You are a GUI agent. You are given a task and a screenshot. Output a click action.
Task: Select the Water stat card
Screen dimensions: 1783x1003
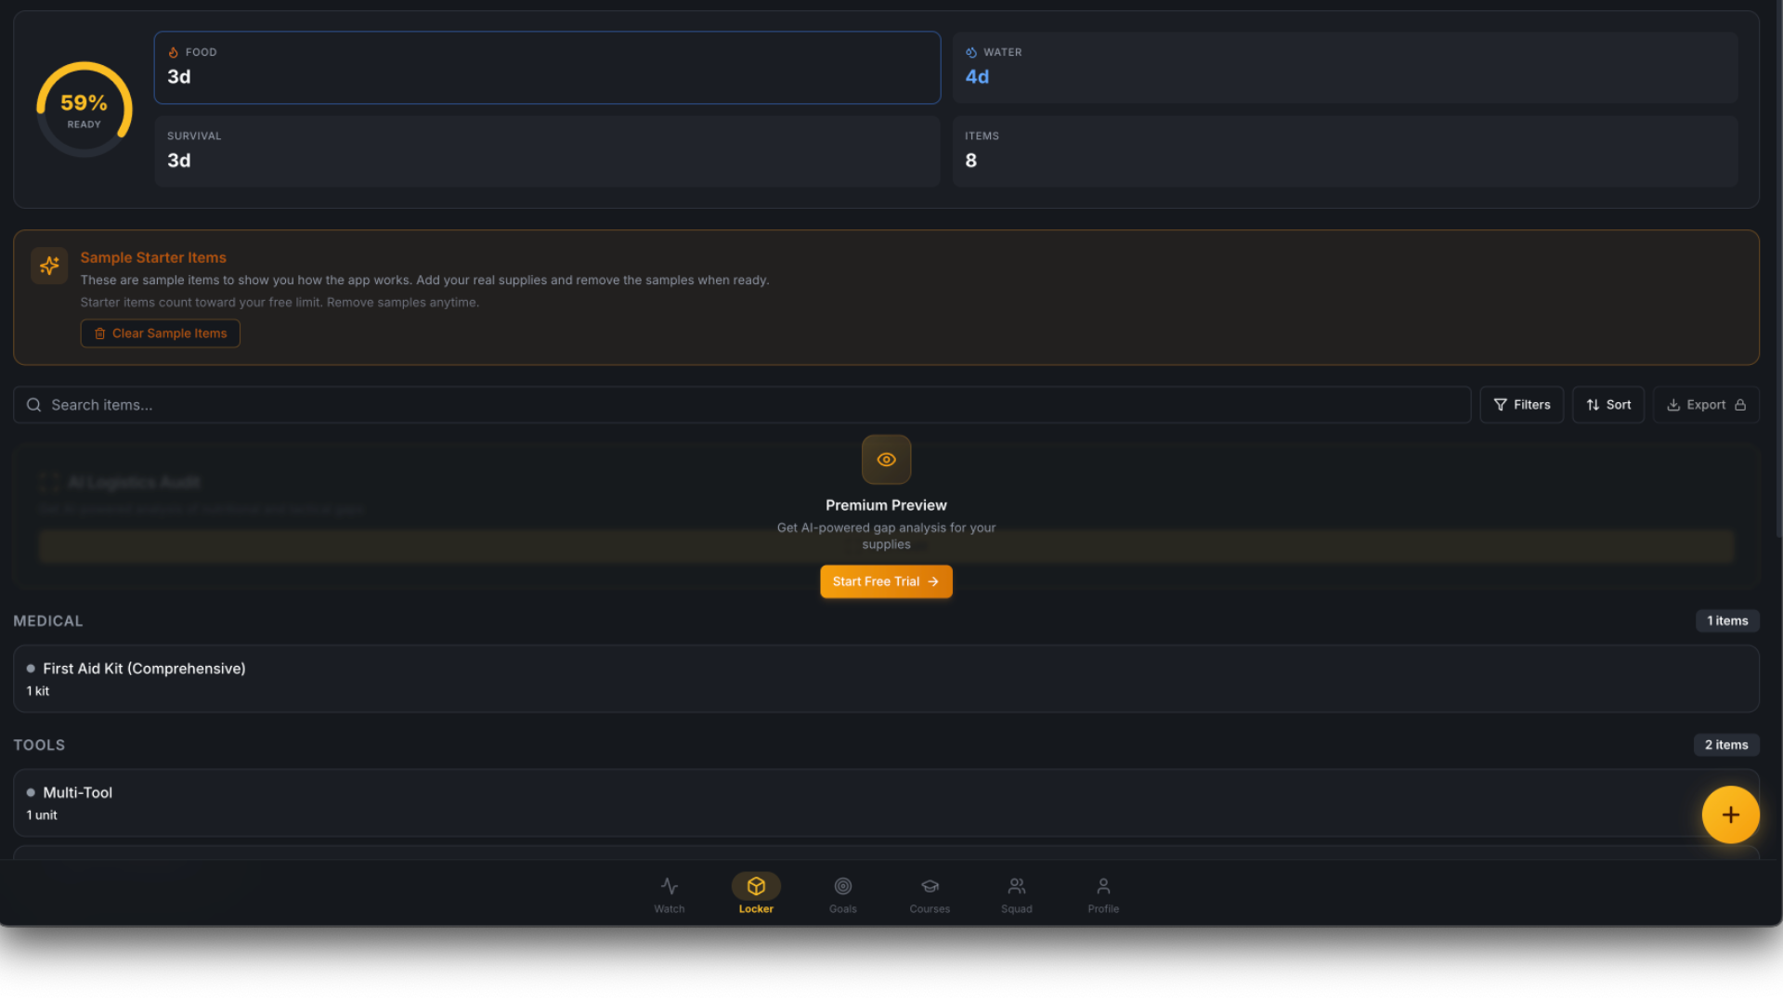pyautogui.click(x=1345, y=67)
